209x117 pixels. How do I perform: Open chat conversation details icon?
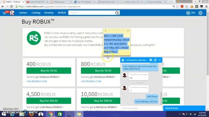point(151,60)
